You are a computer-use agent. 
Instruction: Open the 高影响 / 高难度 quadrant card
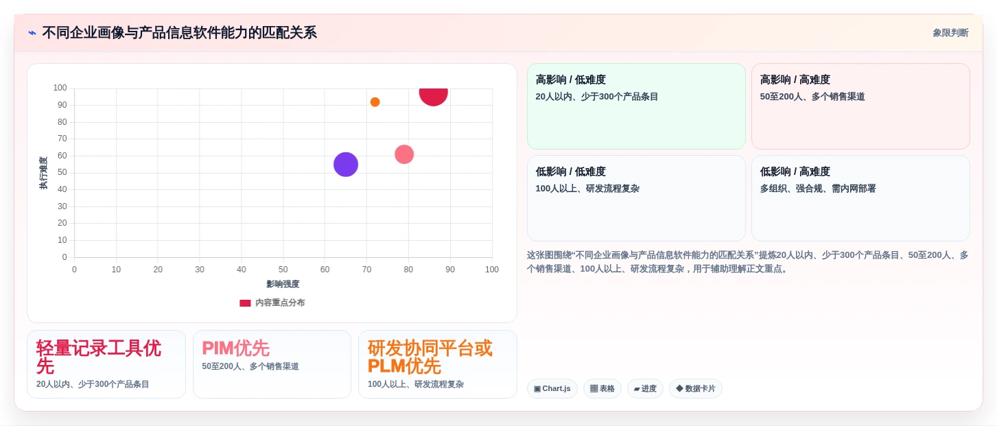tap(860, 106)
